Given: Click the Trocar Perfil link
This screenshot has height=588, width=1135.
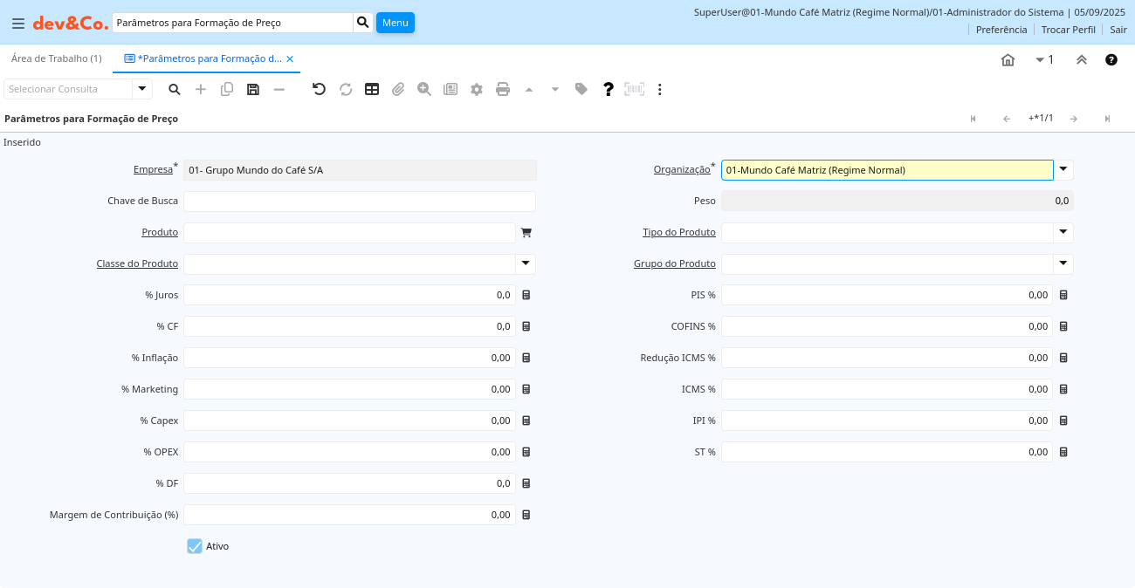Looking at the screenshot, I should click(x=1068, y=30).
